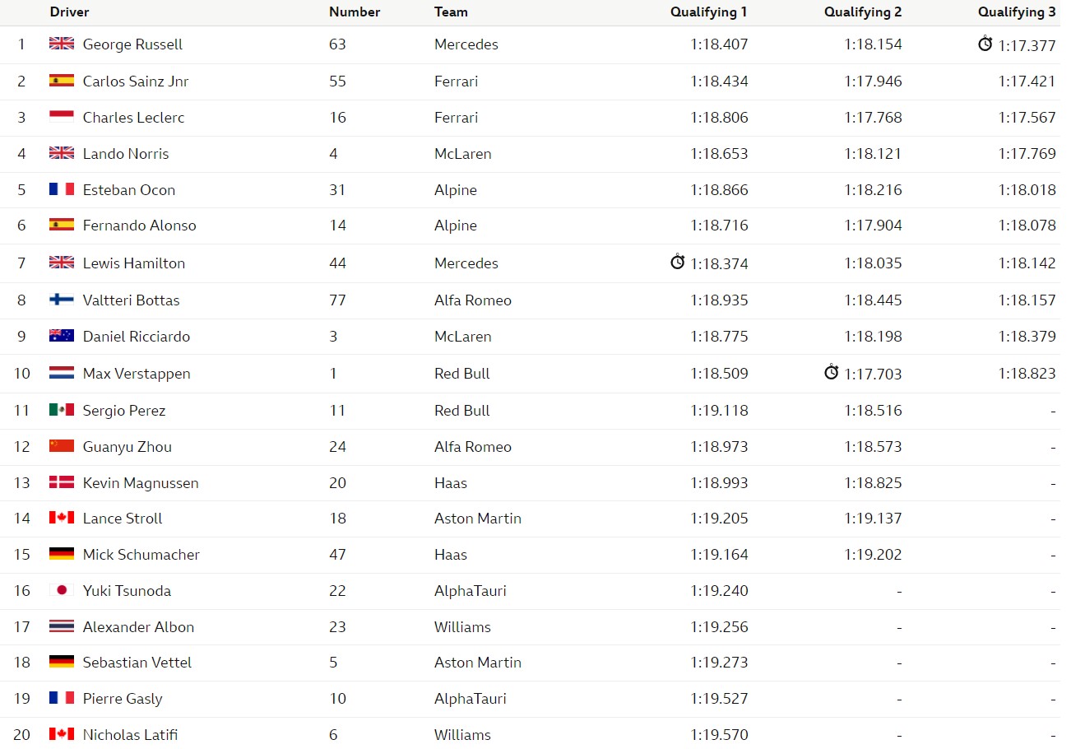Click the Thai flag by Alexander Albon

62,626
